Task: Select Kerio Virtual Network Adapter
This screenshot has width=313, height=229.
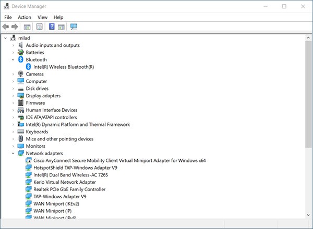Action: click(65, 182)
